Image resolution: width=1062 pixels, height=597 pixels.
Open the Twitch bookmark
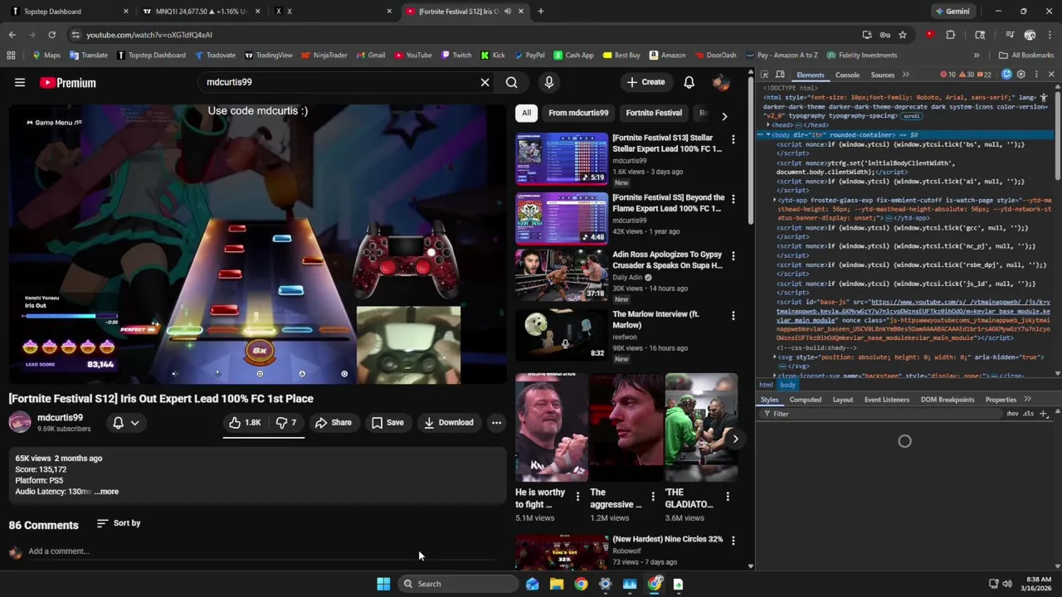[x=456, y=55]
